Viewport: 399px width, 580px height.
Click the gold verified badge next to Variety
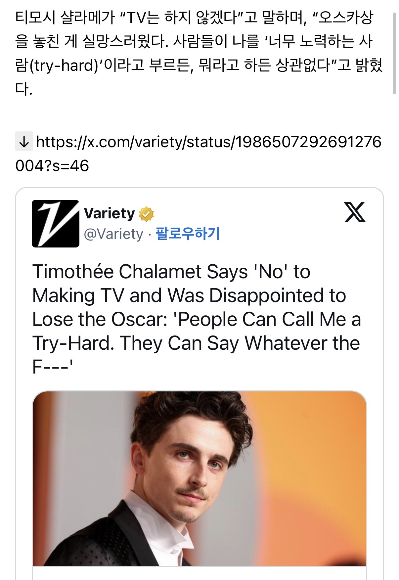[x=146, y=214]
